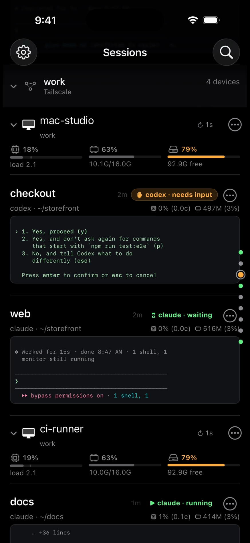The width and height of the screenshot is (250, 543).
Task: Click the ci-runner disk icon
Action: (x=173, y=458)
